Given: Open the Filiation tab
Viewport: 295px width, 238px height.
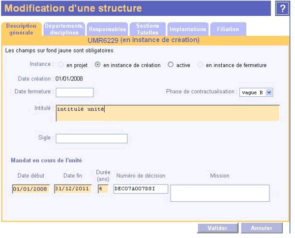Looking at the screenshot, I should pos(228,29).
